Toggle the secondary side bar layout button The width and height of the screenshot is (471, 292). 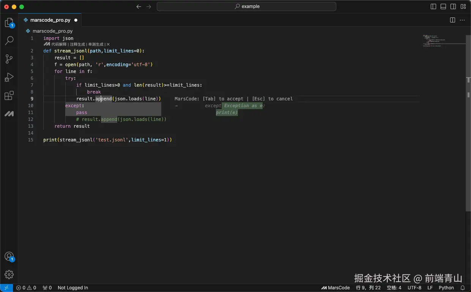[453, 6]
